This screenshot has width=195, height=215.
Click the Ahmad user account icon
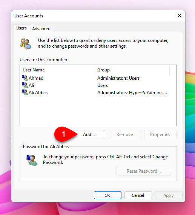coord(25,78)
